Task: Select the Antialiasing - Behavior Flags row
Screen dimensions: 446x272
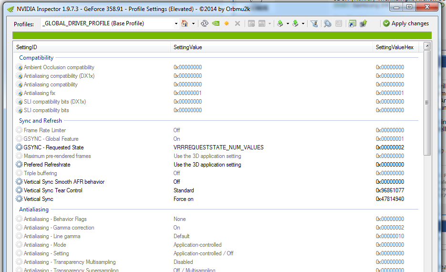Action: click(x=216, y=219)
